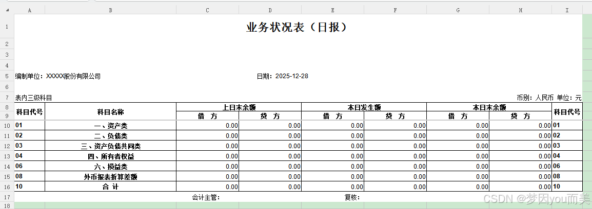Click the right-side 科目代号 header cell
The image size is (592, 209).
[567, 111]
